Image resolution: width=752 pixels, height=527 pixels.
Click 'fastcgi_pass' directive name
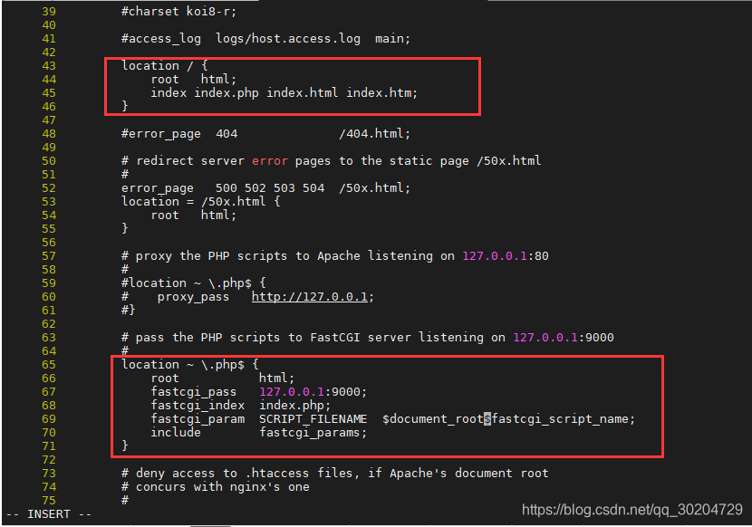click(193, 392)
